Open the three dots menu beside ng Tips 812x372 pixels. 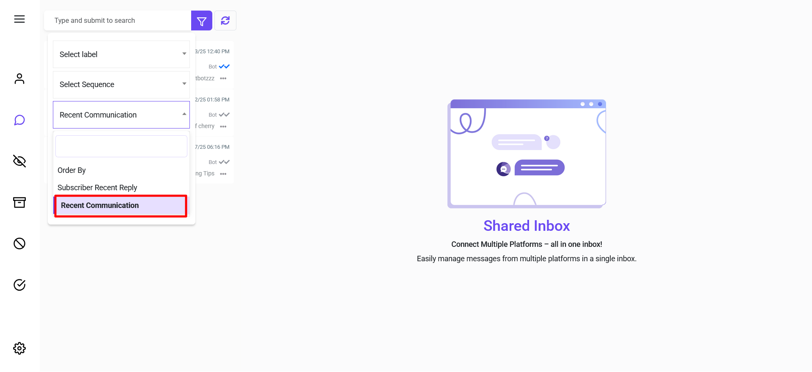pos(223,174)
